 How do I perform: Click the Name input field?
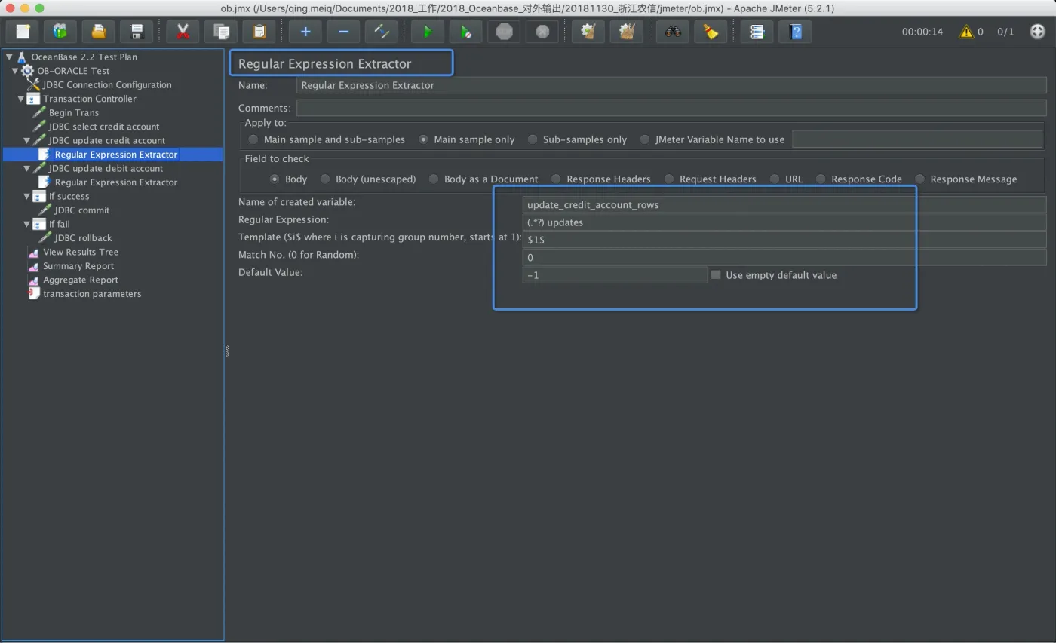(671, 85)
